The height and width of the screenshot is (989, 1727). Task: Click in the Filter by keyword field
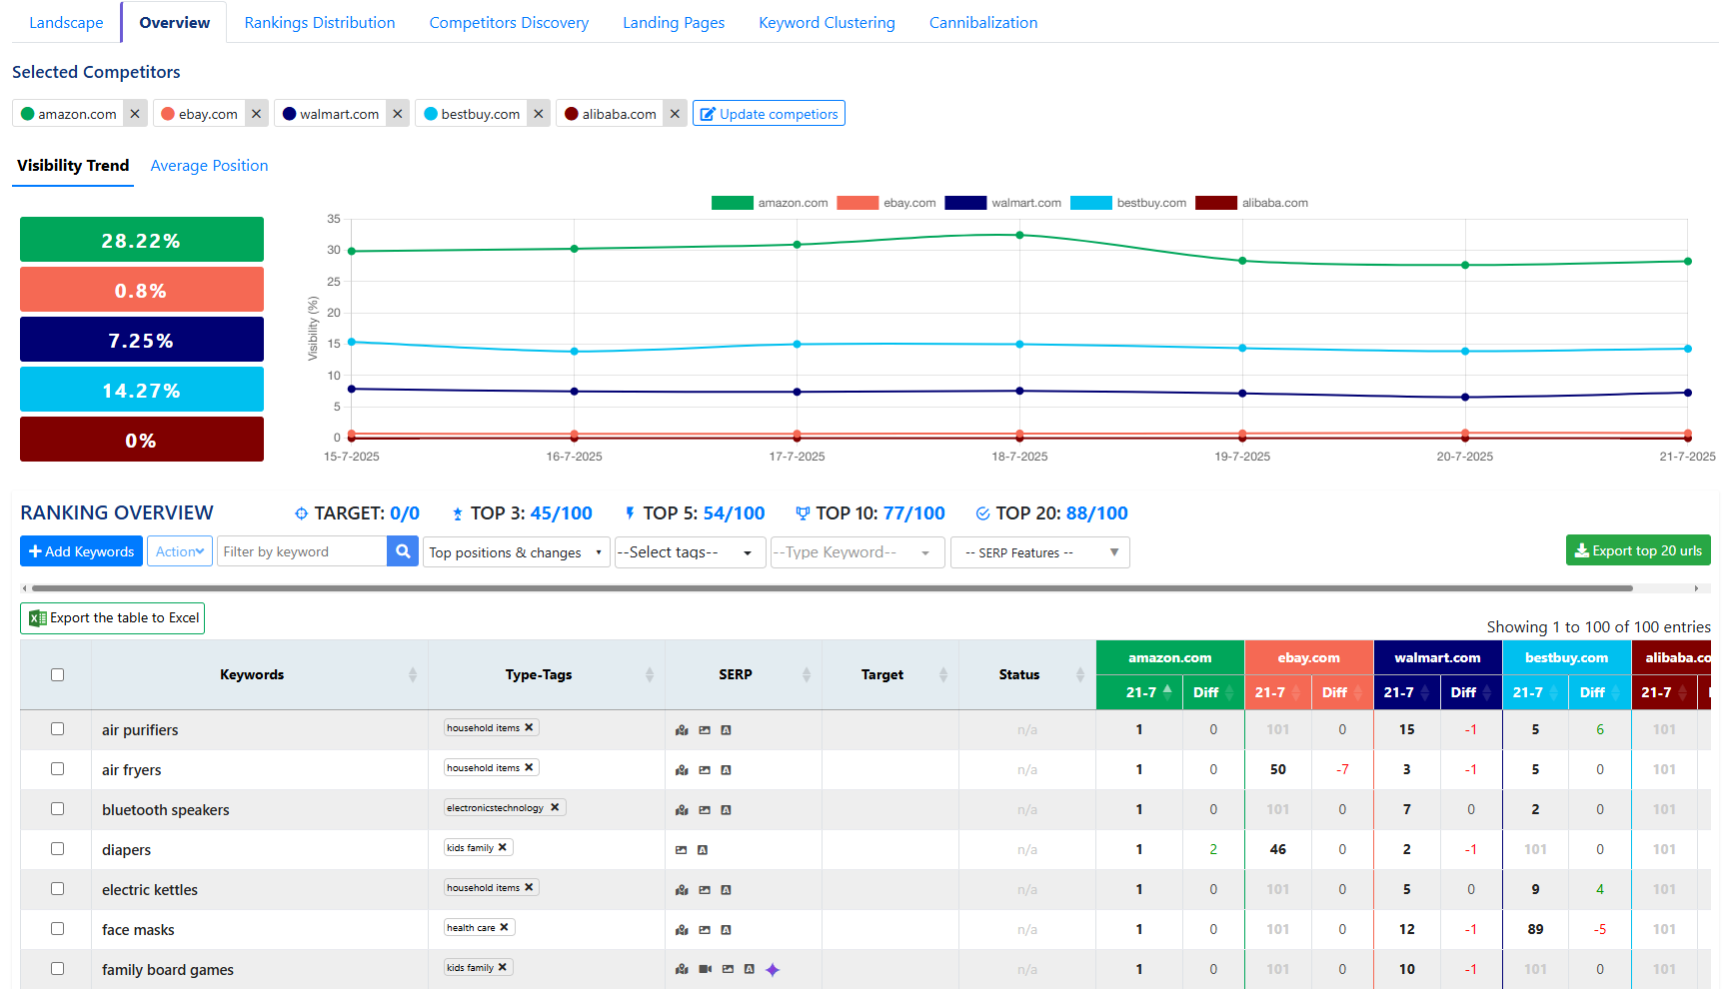(302, 551)
